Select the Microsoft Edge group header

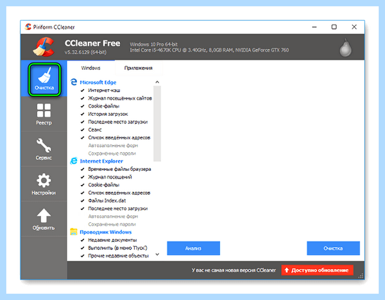[98, 82]
